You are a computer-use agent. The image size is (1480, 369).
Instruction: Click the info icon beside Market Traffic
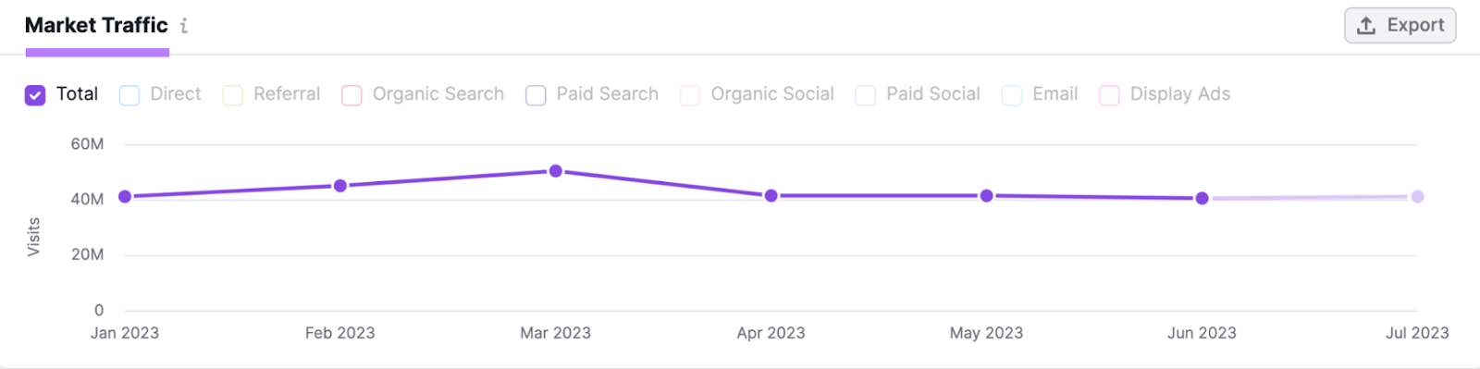coord(184,26)
